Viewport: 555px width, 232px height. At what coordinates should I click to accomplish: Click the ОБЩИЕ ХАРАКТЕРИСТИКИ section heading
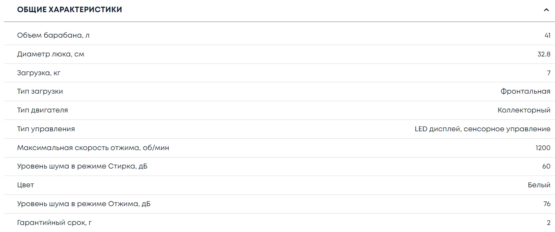pos(69,10)
